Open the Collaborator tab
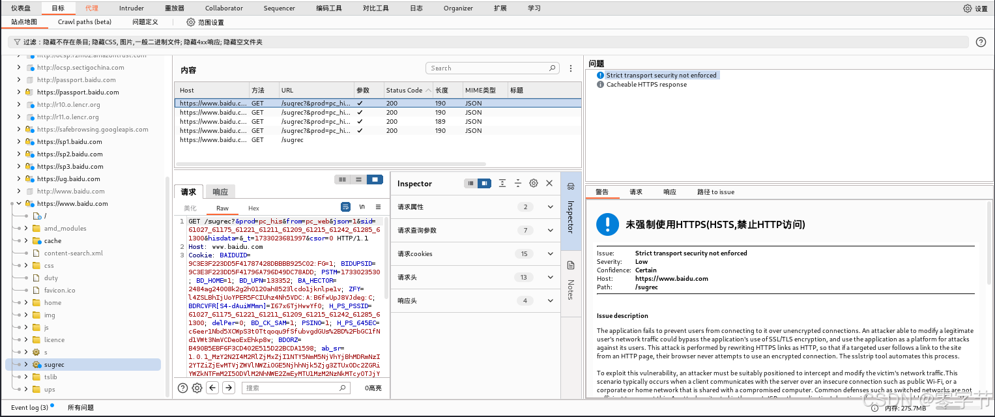Screen dimensions: 995x417 point(224,8)
